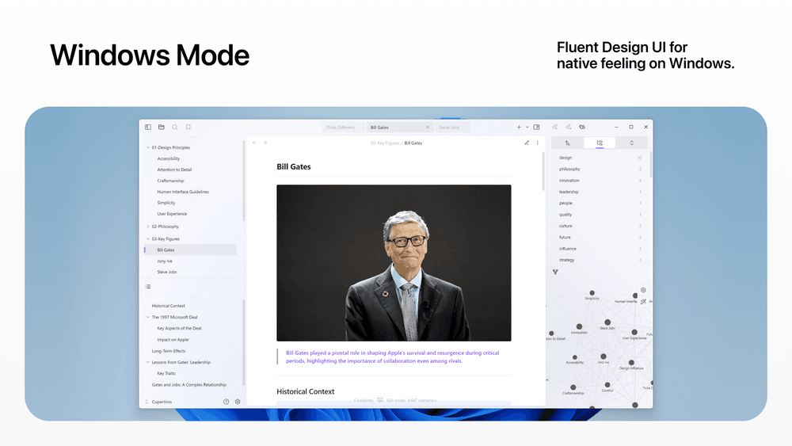This screenshot has height=446, width=792.
Task: Open the settings gear beside Cupertino
Action: [238, 402]
